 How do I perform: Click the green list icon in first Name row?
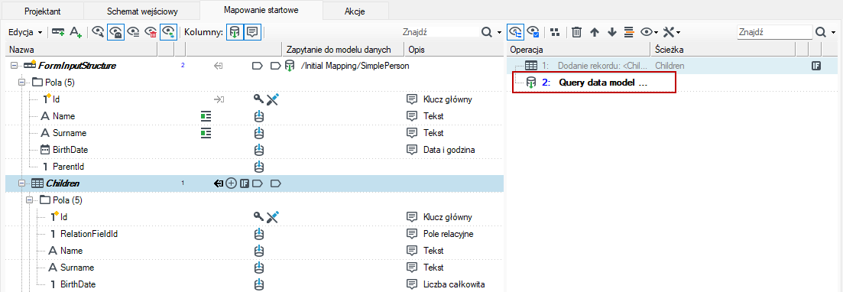pos(206,116)
